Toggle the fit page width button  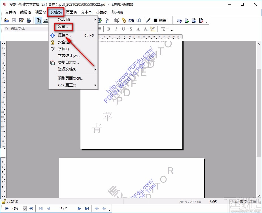46,21
